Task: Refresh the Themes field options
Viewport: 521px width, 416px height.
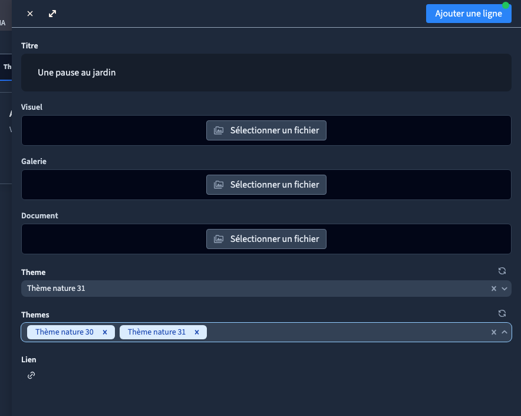Action: tap(502, 313)
